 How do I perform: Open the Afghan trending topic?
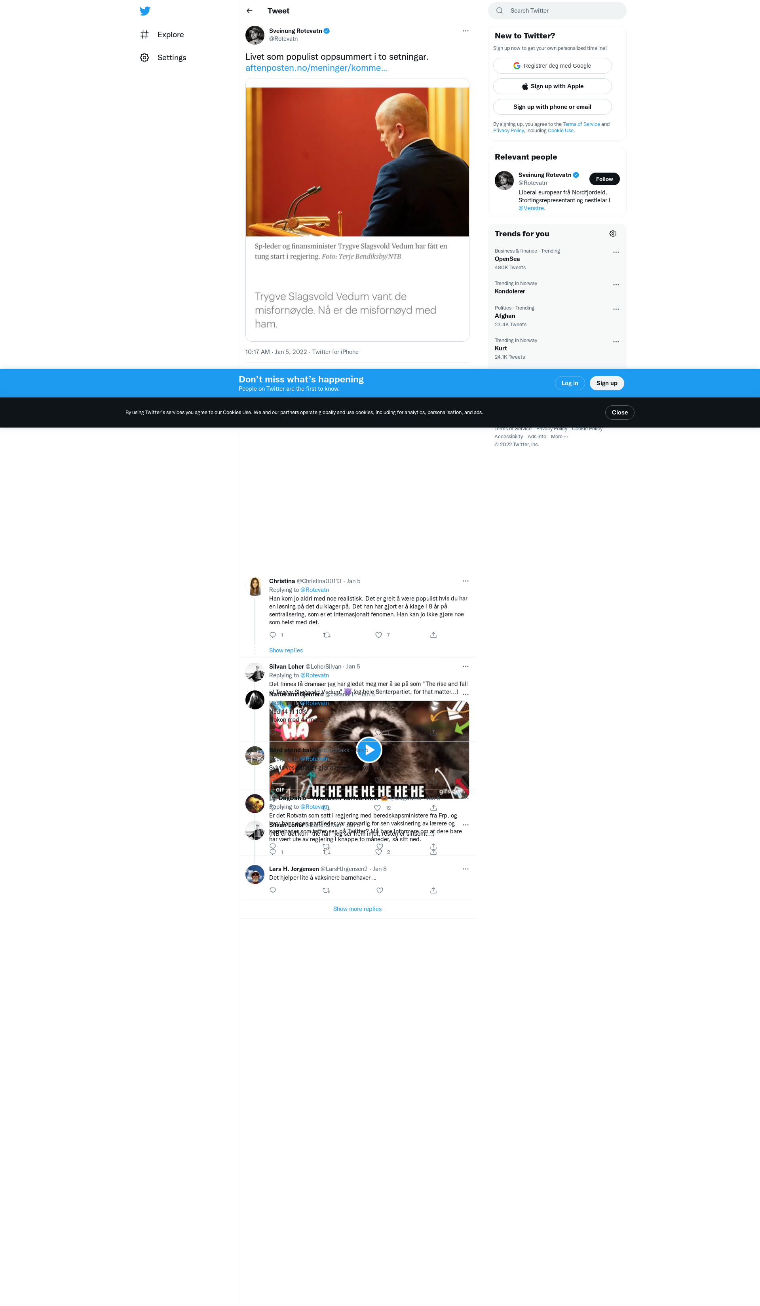505,316
